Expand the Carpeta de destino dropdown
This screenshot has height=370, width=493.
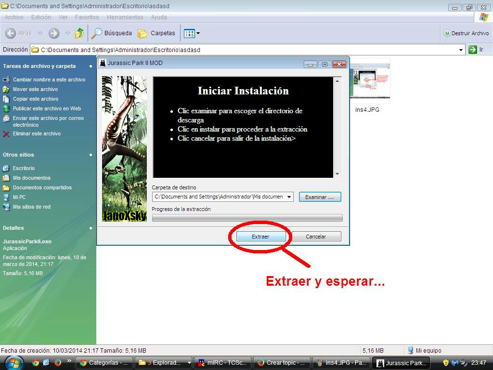[289, 197]
